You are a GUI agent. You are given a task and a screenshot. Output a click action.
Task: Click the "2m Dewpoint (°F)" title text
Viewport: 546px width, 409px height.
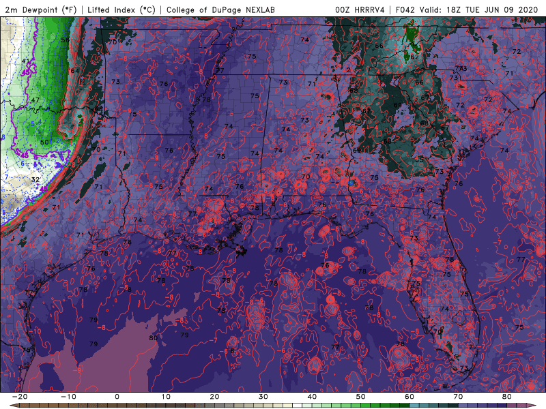tap(41, 10)
